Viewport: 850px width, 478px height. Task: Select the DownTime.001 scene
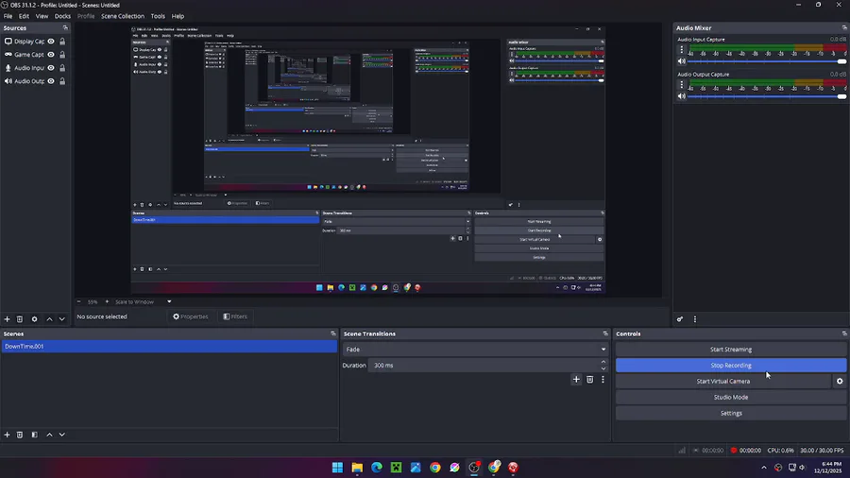pos(169,347)
